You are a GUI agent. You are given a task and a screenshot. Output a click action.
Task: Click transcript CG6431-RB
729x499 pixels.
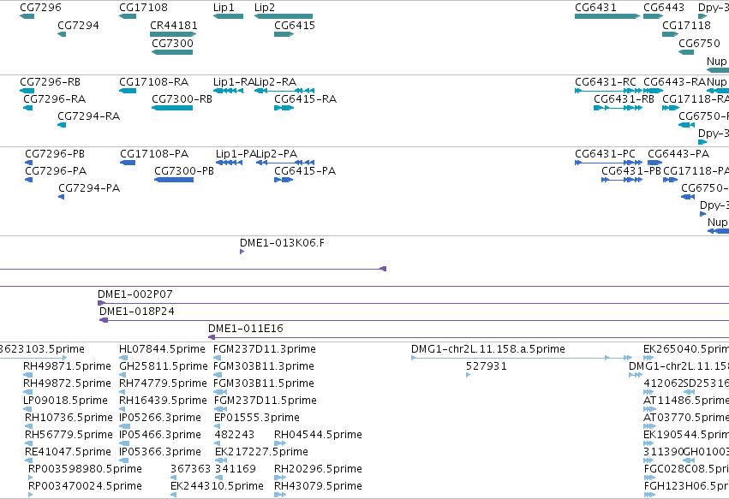click(618, 108)
